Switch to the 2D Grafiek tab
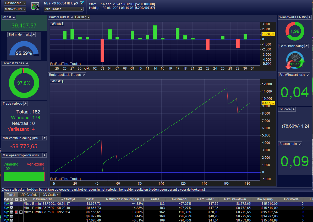 coord(29,195)
